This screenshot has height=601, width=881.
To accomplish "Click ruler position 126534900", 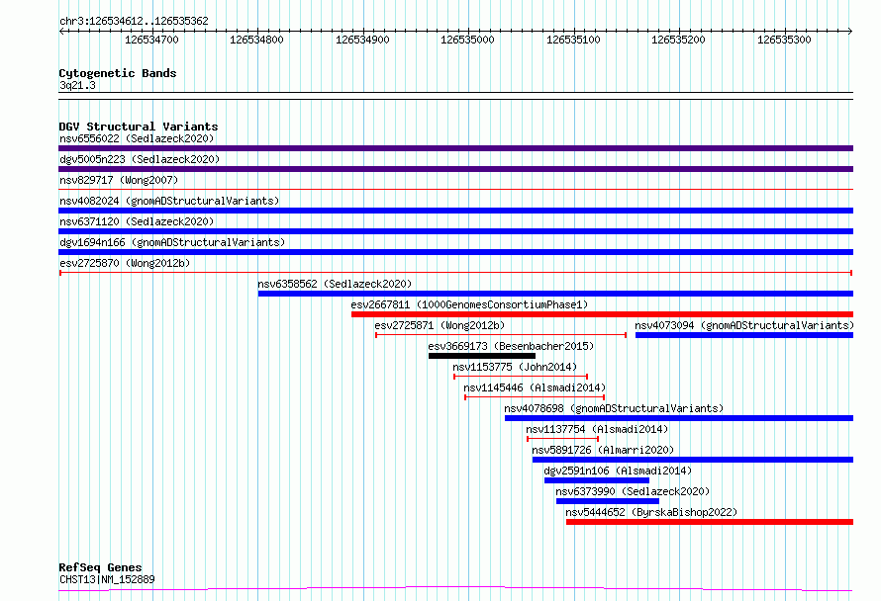I will [x=362, y=40].
